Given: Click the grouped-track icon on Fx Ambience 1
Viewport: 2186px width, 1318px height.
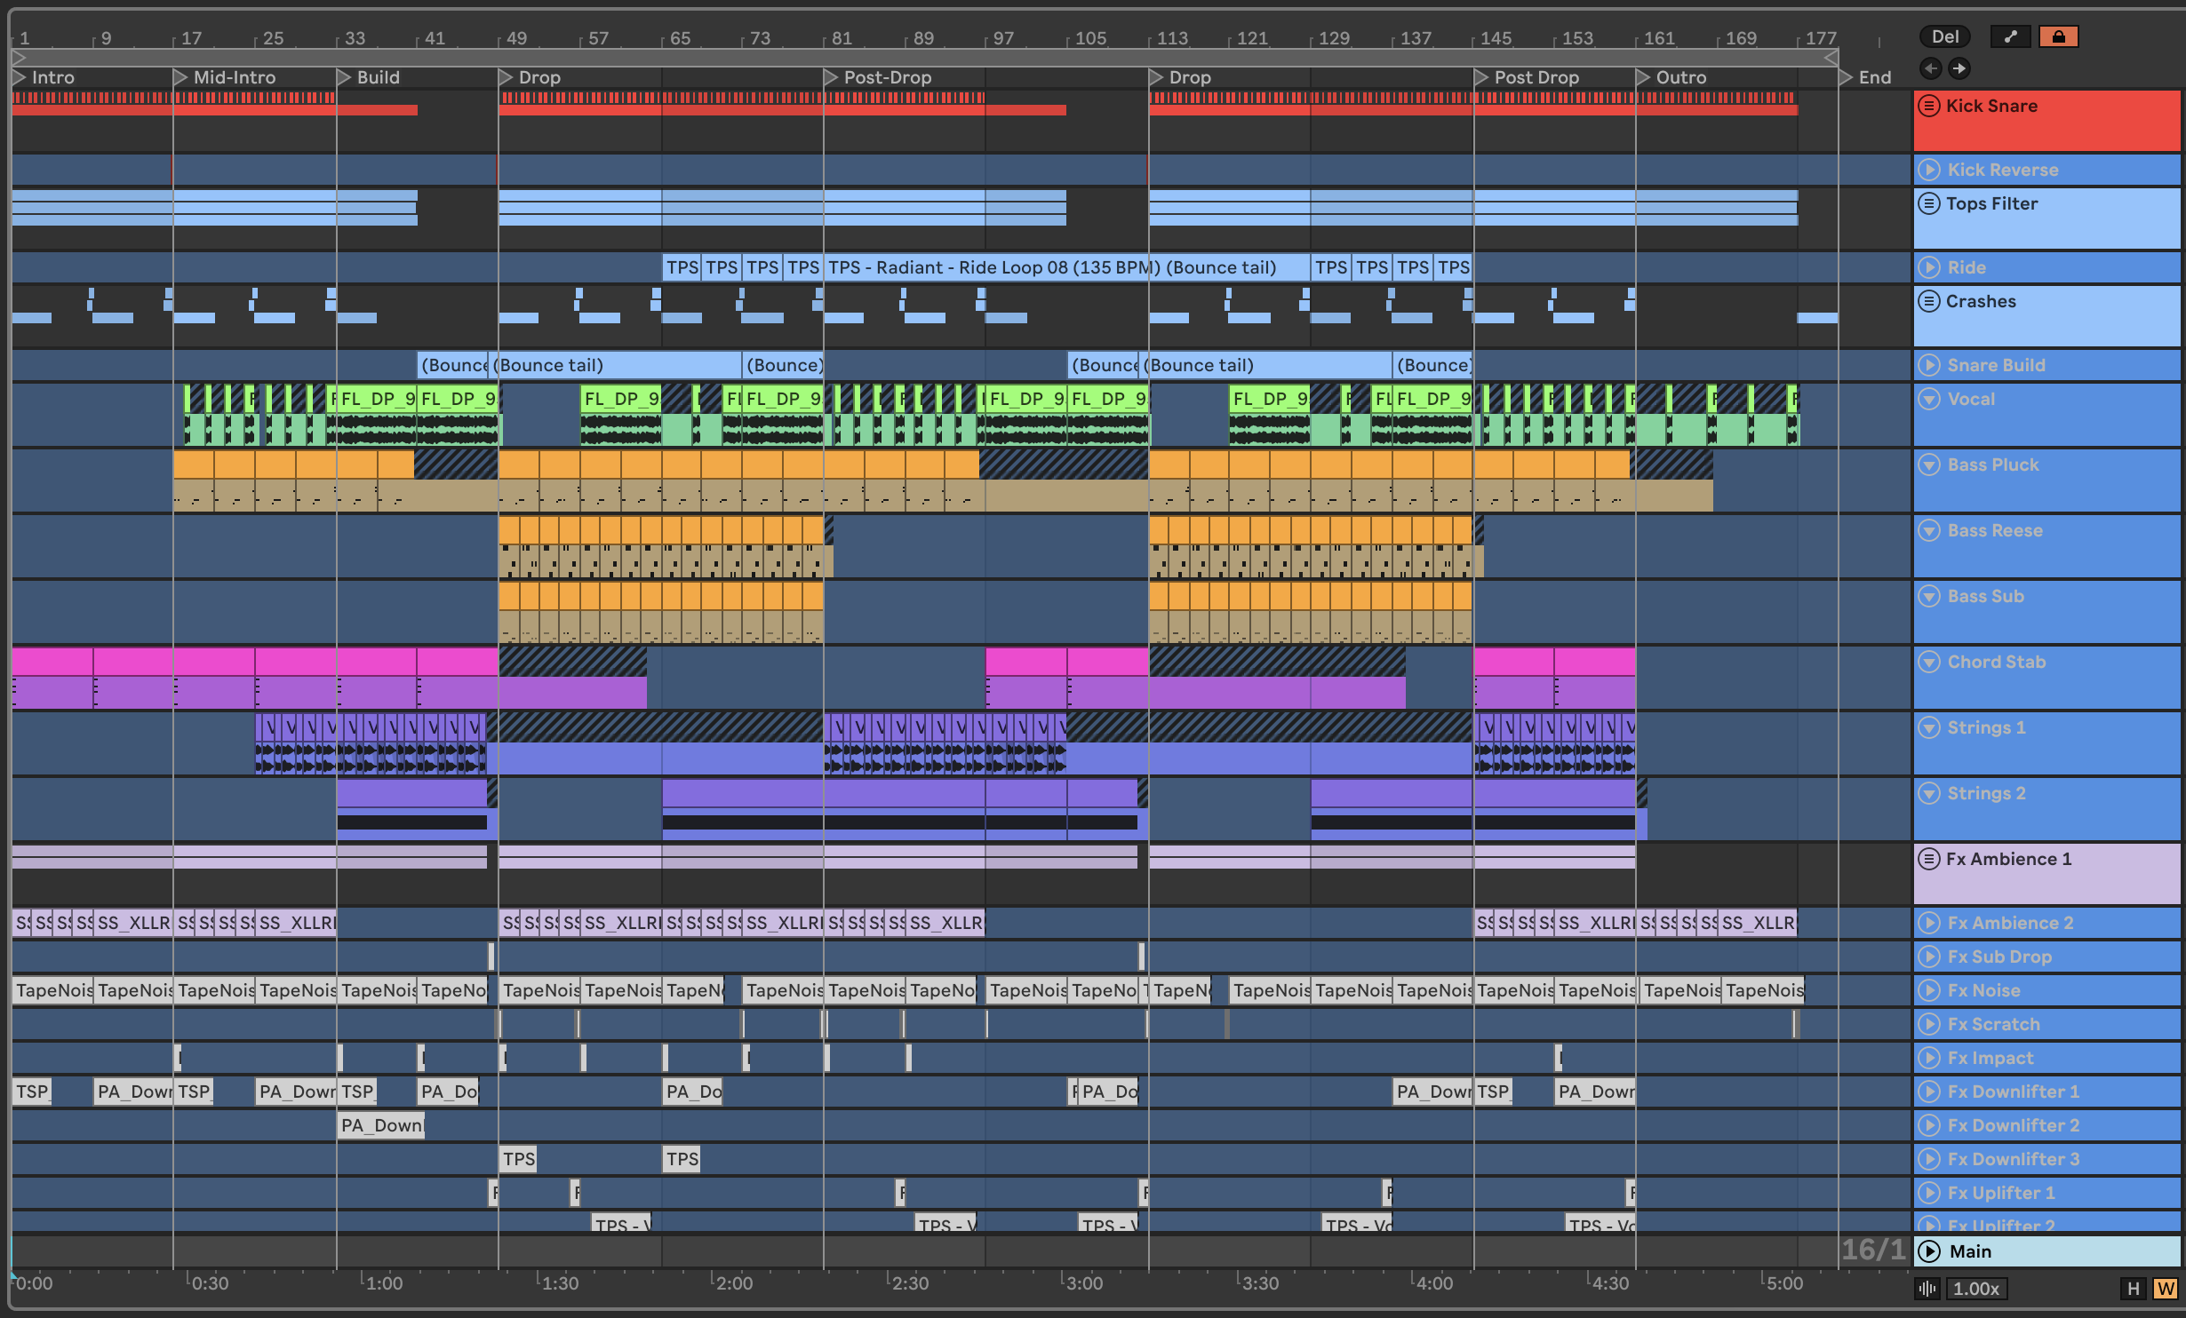Looking at the screenshot, I should [x=1928, y=859].
